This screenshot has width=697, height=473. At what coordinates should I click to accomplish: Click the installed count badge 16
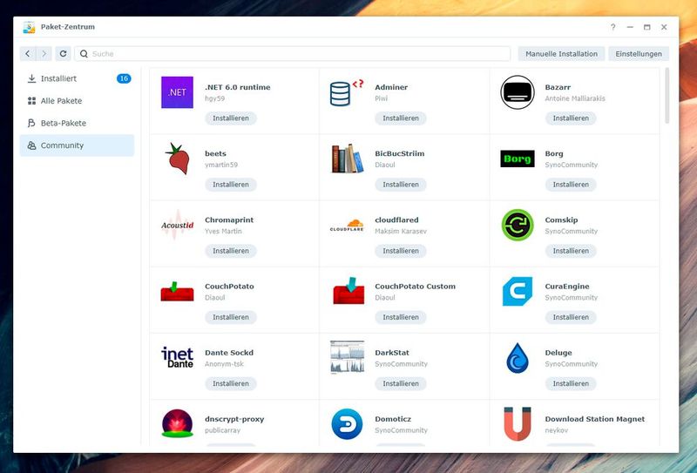pos(124,78)
